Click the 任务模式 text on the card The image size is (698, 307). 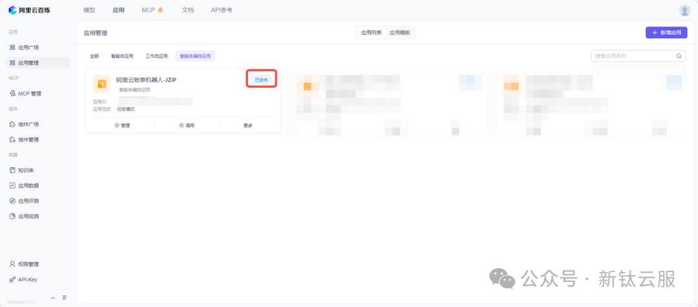tap(126, 109)
